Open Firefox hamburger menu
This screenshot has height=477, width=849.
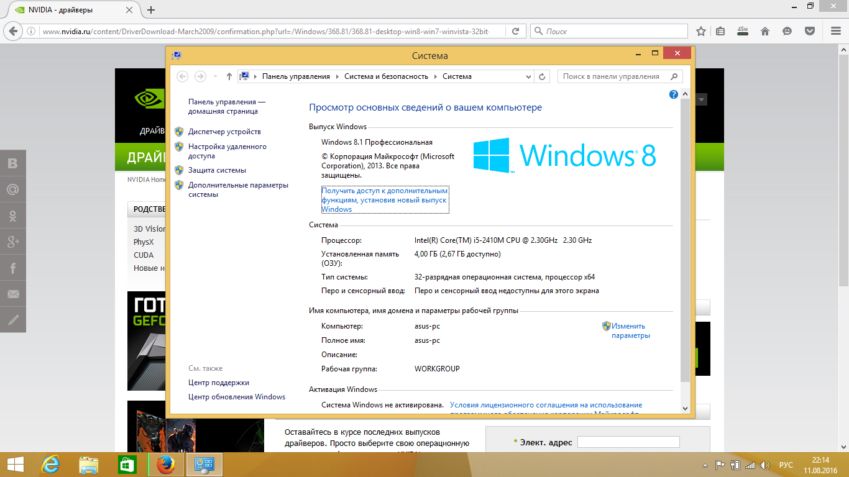pyautogui.click(x=835, y=31)
